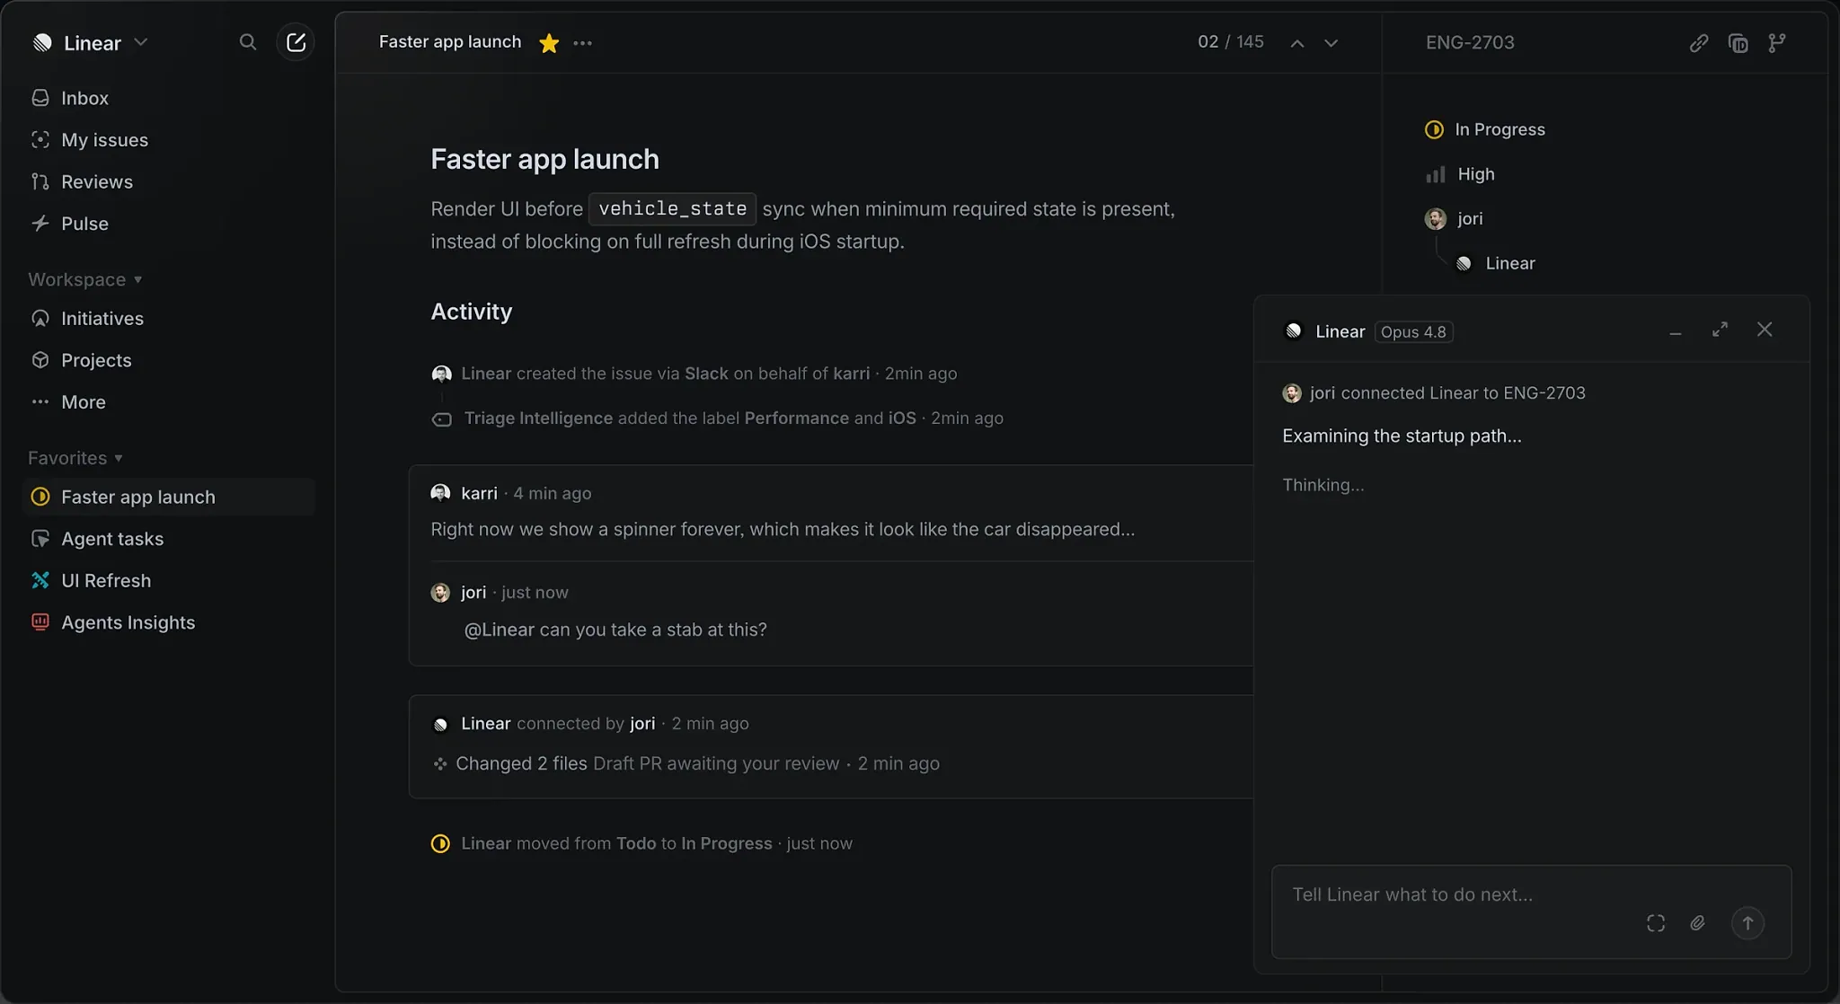Viewport: 1840px width, 1004px height.
Task: Click jori's @Linear comment text
Action: pos(615,630)
